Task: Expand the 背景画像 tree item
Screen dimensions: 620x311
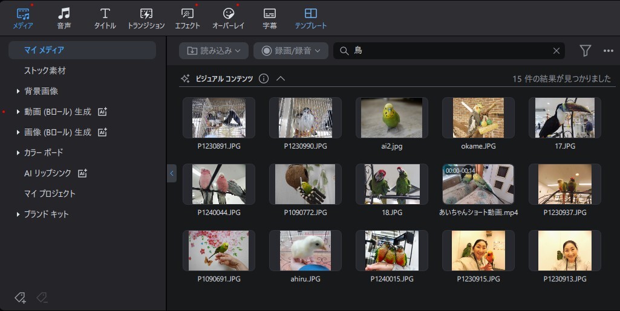Action: pos(18,91)
